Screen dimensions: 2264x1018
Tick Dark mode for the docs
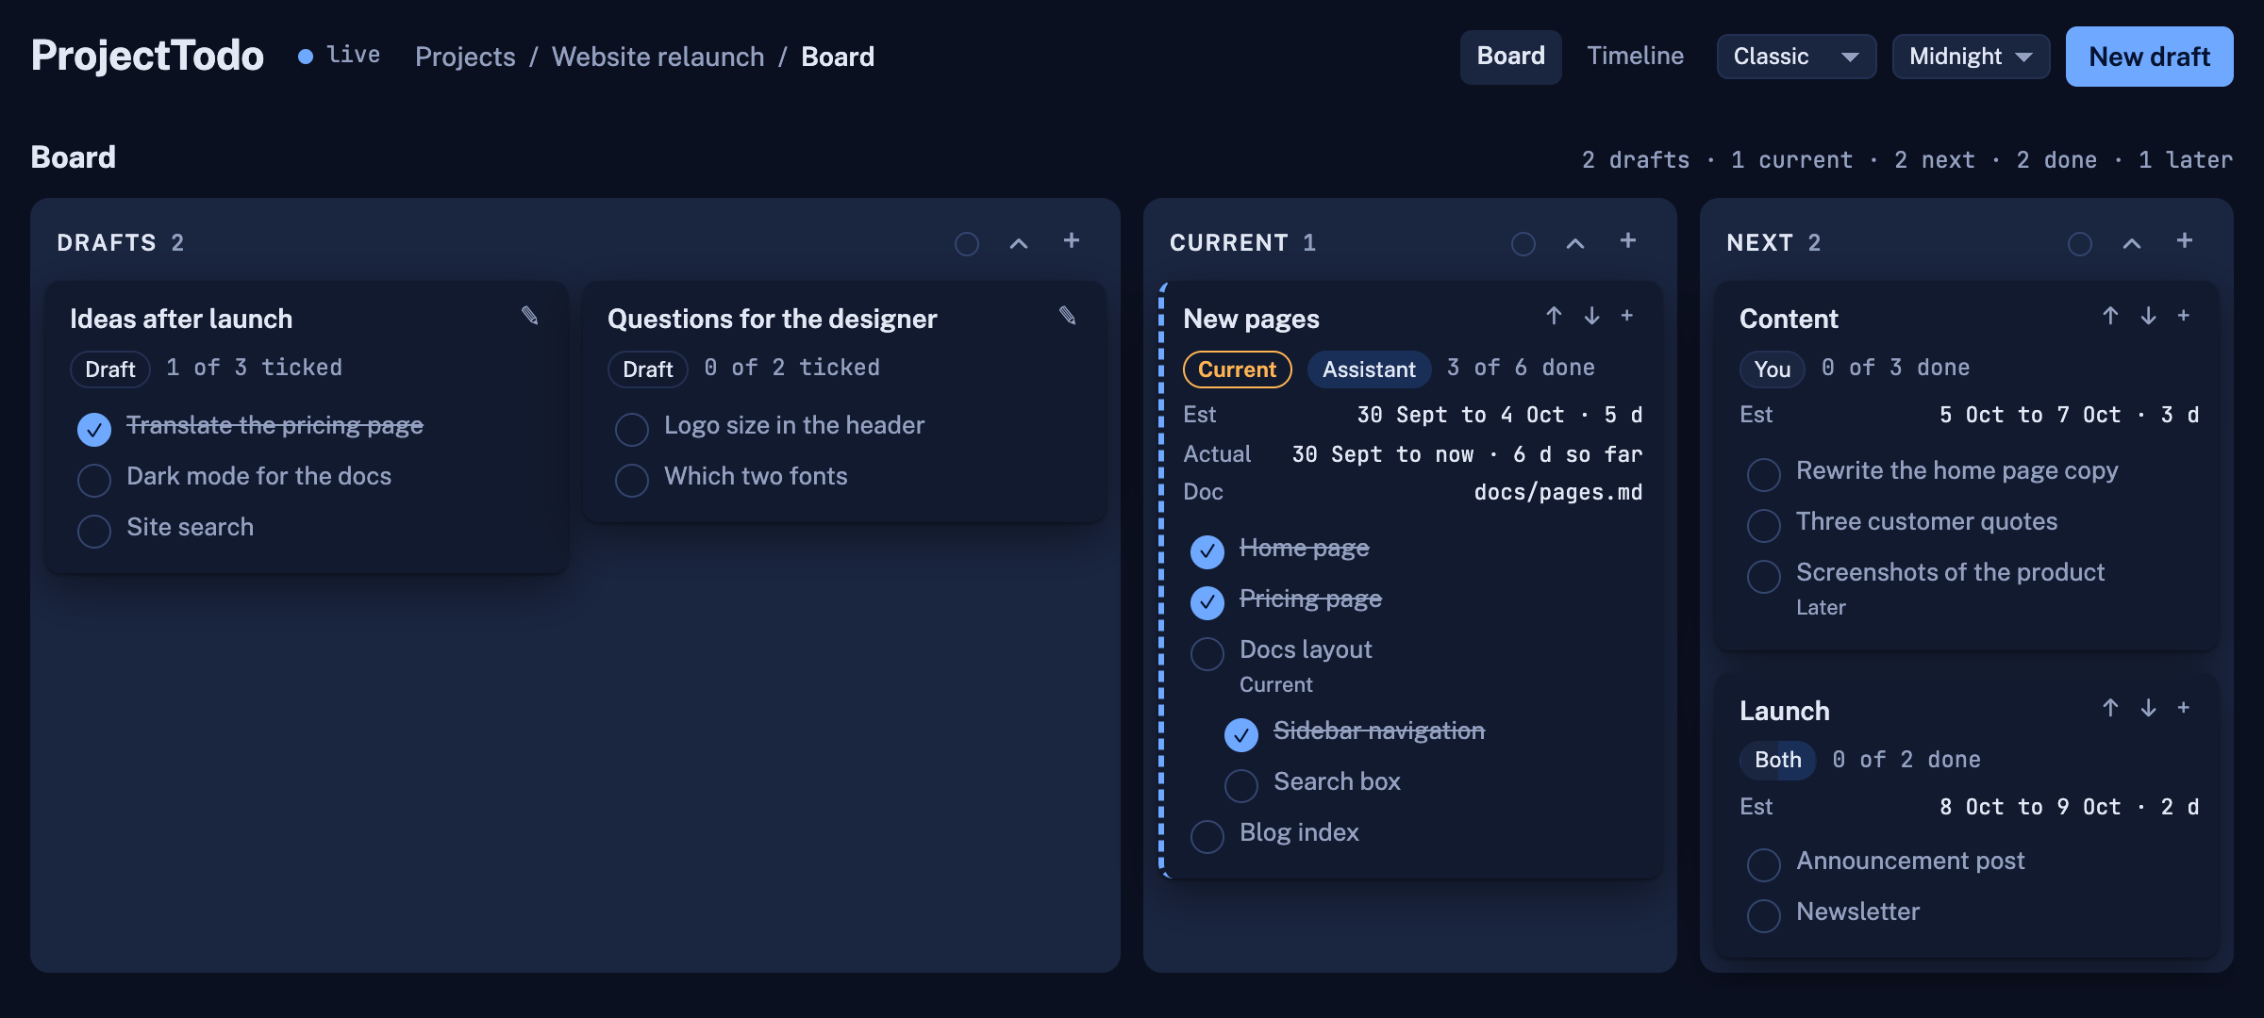(x=94, y=481)
